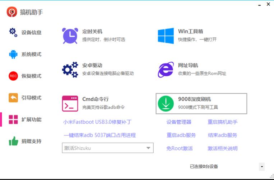Click 一键结束adb 5037端口占用进程 link
This screenshot has width=274, height=180.
click(x=100, y=135)
